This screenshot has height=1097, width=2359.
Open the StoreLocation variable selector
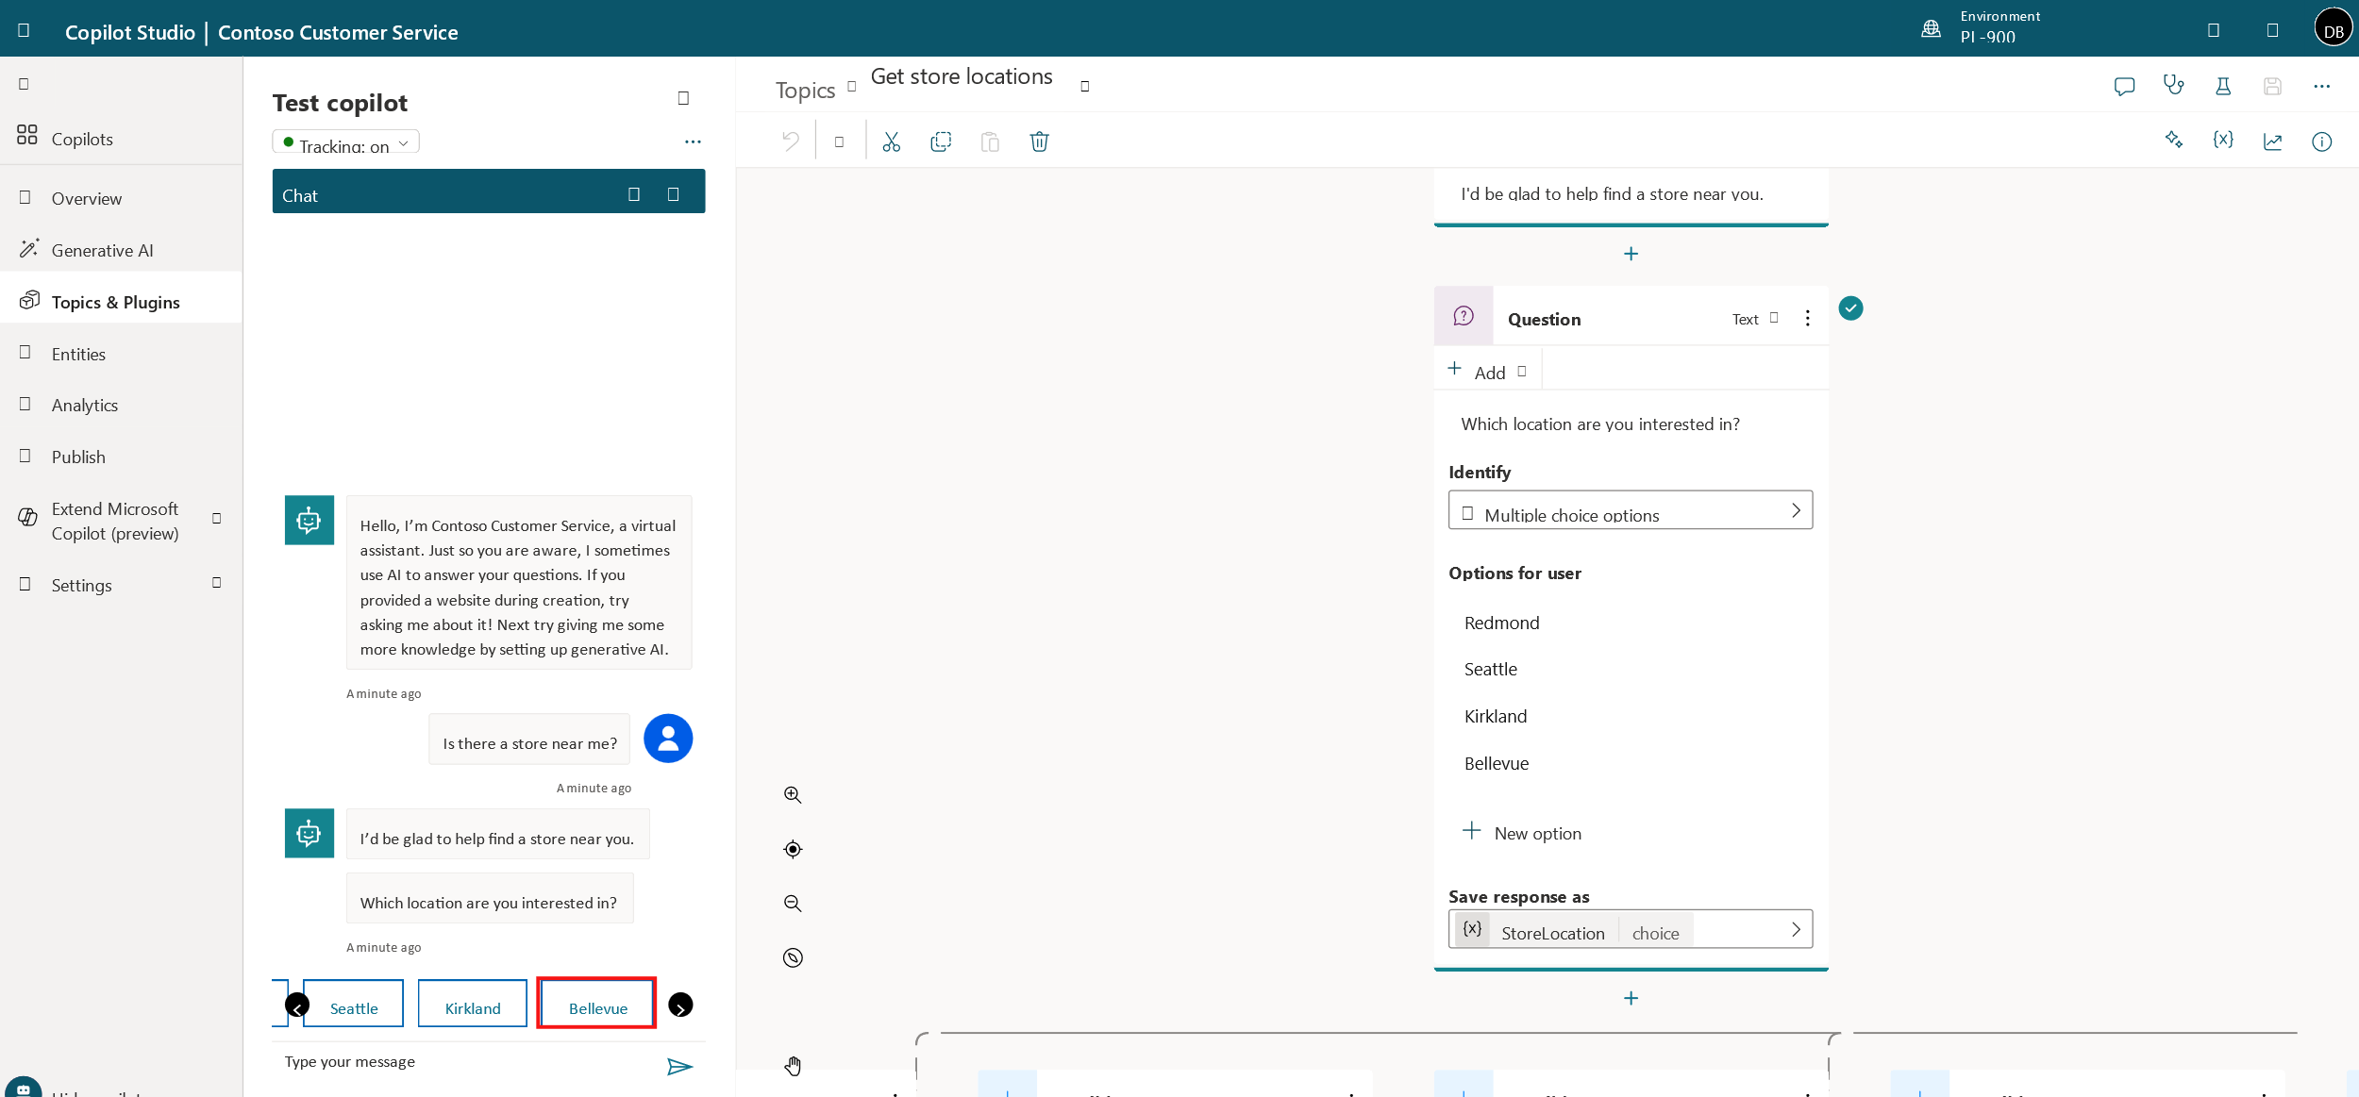click(x=1630, y=929)
